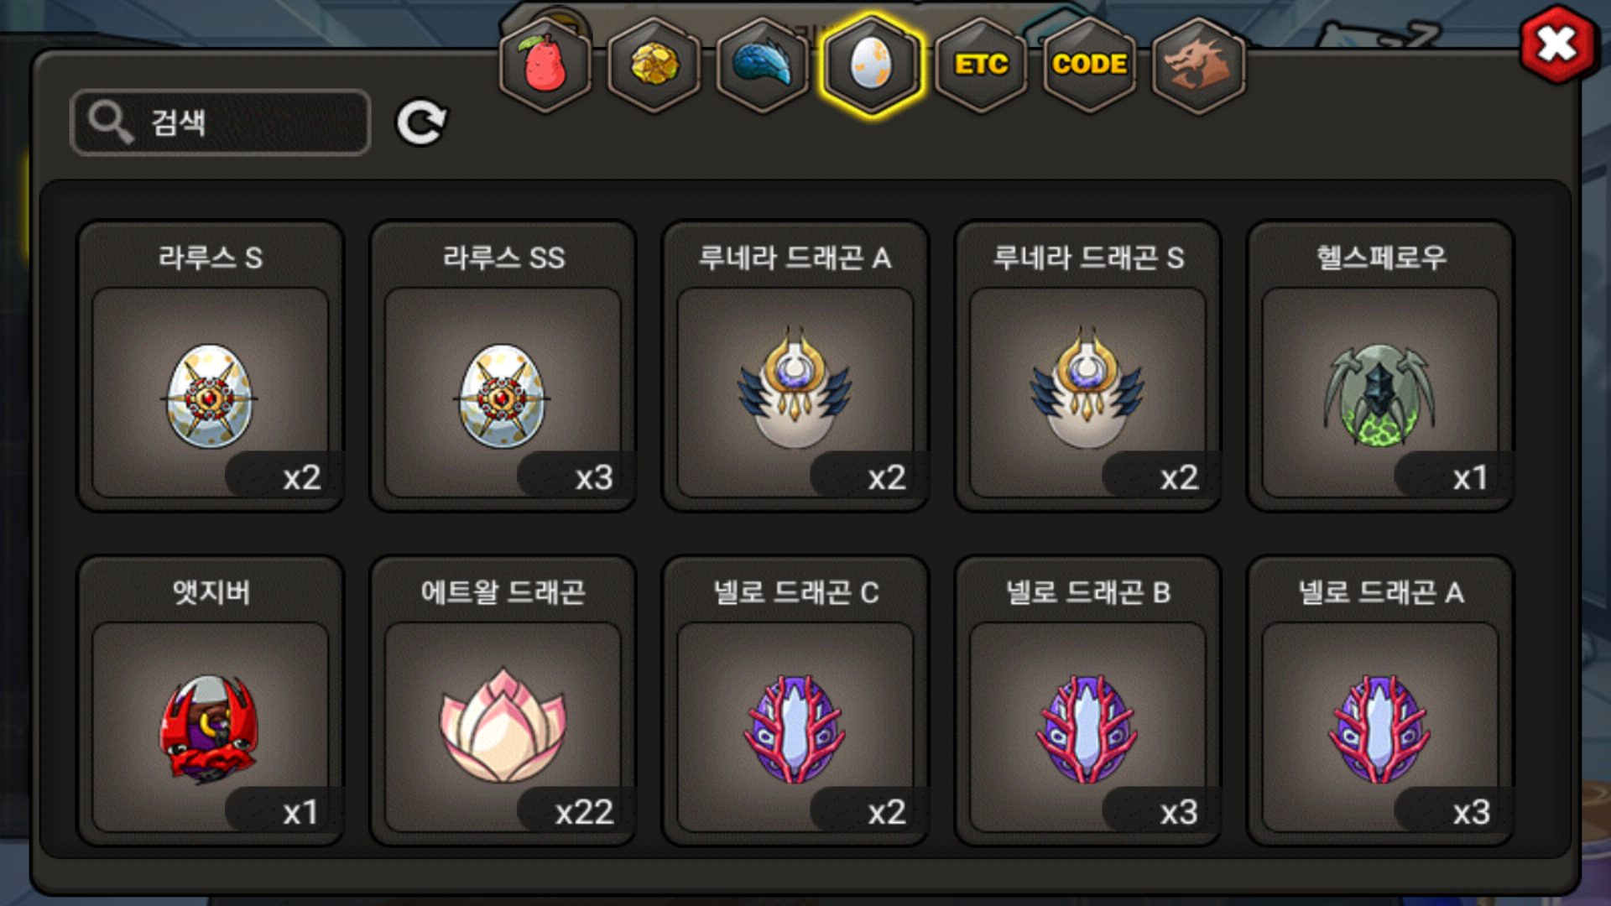This screenshot has width=1611, height=906.
Task: Focus the 검색 search field
Action: 221,122
